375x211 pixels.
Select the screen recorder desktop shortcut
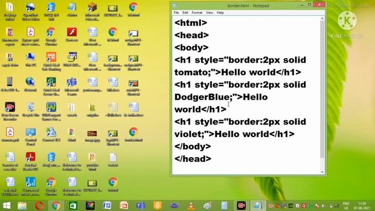10,111
